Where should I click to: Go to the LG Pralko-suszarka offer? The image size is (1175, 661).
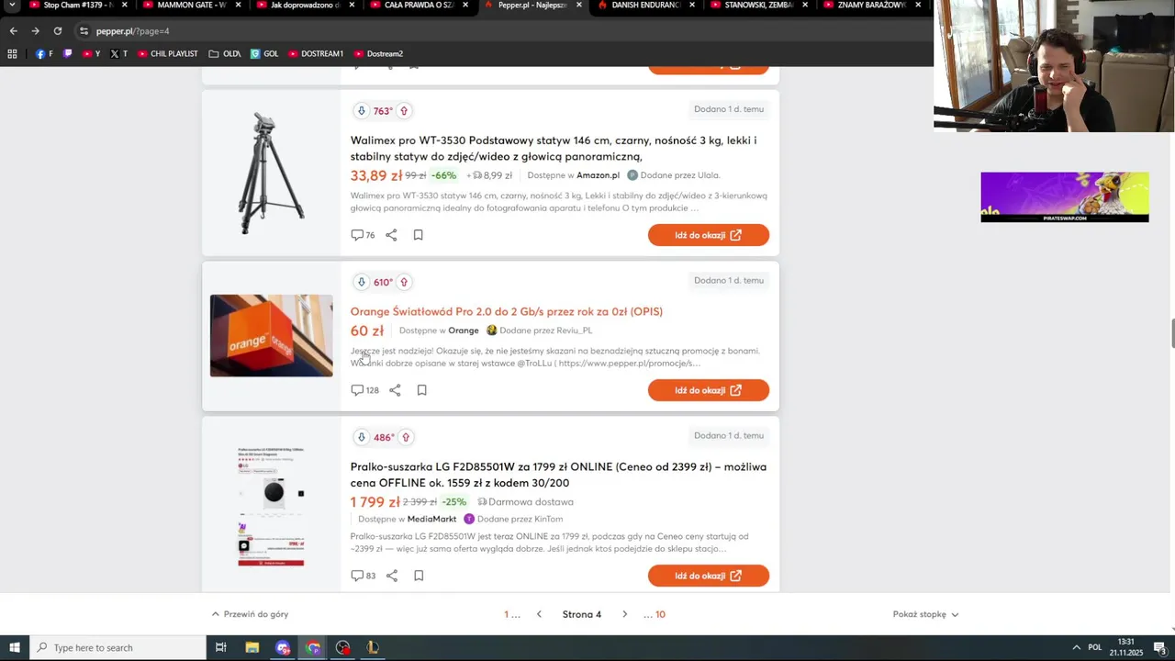click(x=709, y=576)
